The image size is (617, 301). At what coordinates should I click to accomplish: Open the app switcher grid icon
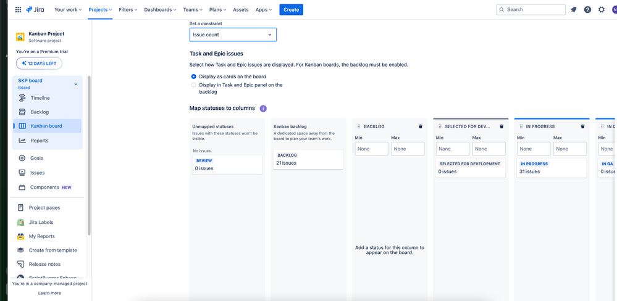[x=18, y=10]
